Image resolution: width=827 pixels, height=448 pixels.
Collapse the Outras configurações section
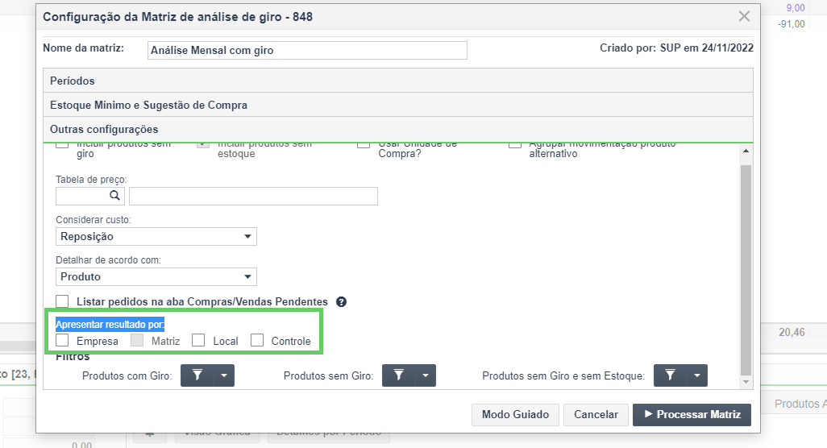pos(397,129)
